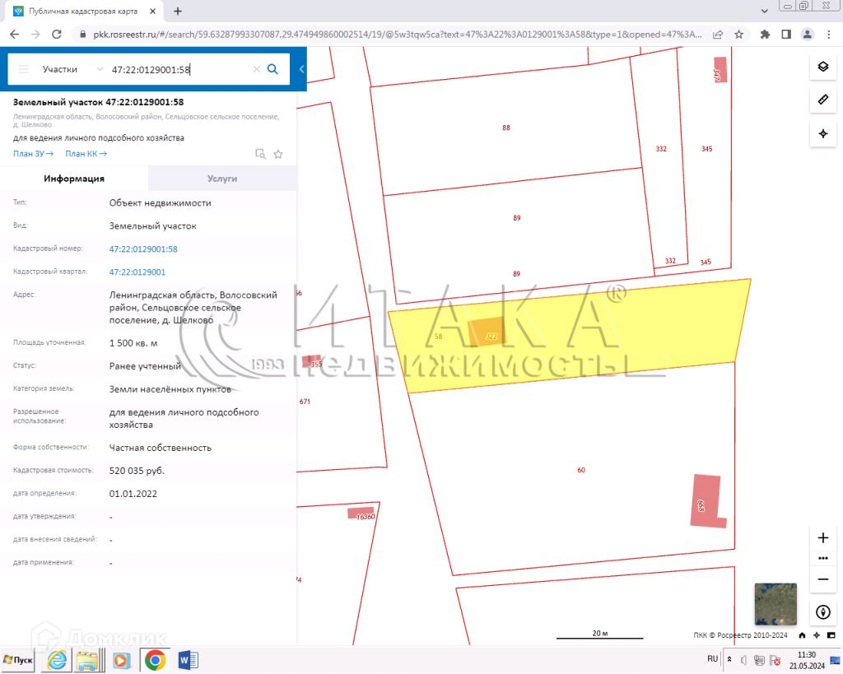Select the measurement ruler tool

(822, 100)
